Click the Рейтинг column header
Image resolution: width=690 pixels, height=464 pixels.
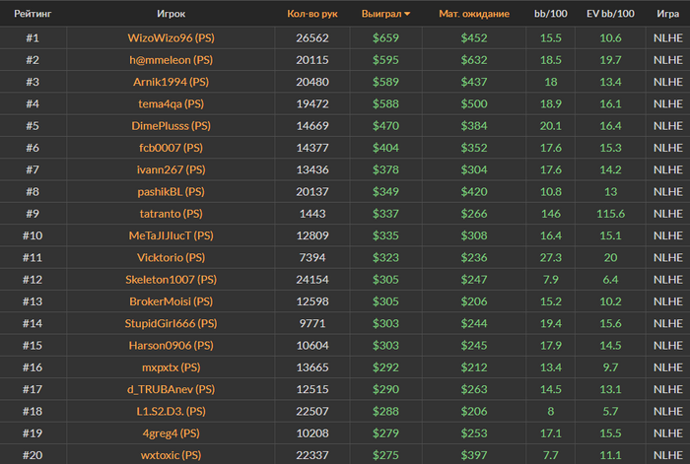(x=33, y=14)
